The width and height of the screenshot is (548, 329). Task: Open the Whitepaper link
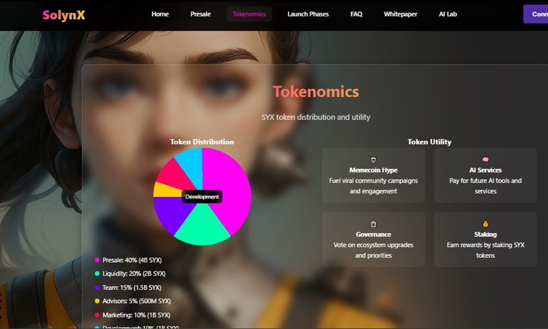[x=401, y=14]
